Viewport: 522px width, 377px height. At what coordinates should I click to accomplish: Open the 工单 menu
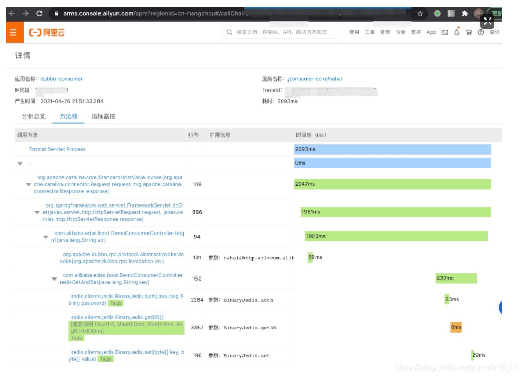[370, 32]
